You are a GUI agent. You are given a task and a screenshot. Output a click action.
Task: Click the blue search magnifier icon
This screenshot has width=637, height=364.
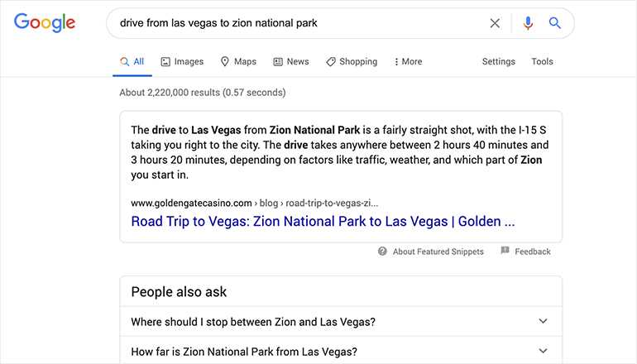pyautogui.click(x=555, y=23)
